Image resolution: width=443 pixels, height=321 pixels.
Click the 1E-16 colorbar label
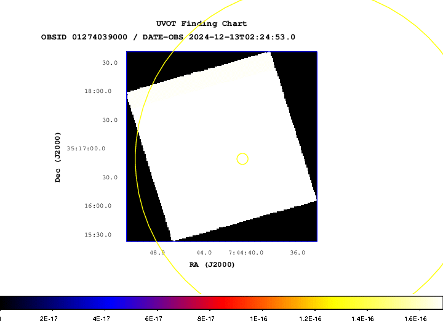tap(258, 319)
